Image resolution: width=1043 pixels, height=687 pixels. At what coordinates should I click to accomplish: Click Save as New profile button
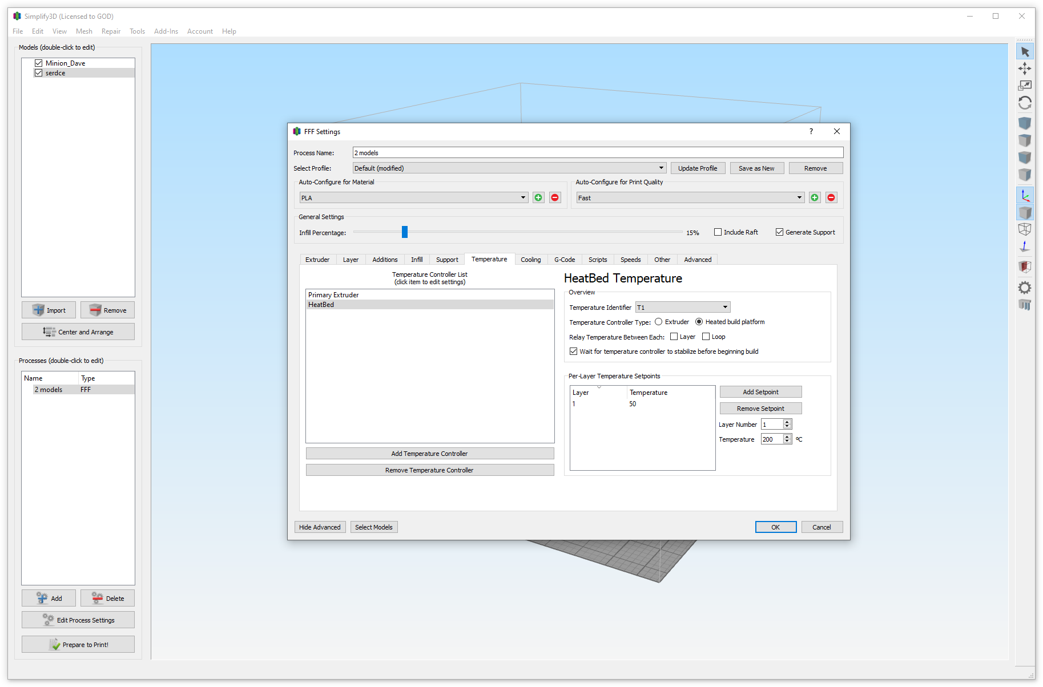(756, 168)
